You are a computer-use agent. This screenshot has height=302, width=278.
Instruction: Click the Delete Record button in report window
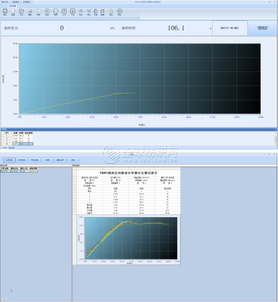(x=60, y=160)
